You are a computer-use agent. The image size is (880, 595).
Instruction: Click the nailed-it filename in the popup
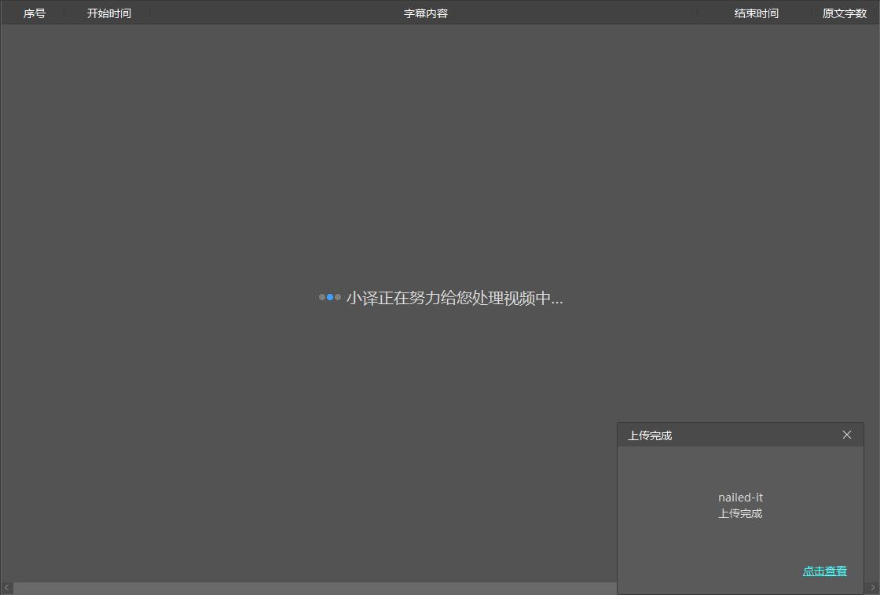(x=740, y=498)
